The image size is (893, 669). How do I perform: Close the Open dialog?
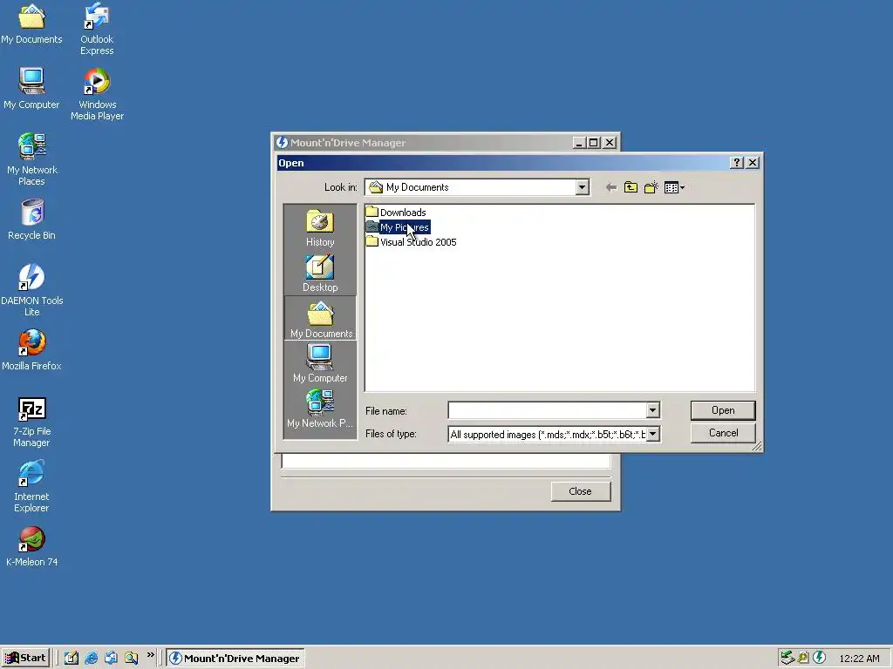click(x=753, y=163)
